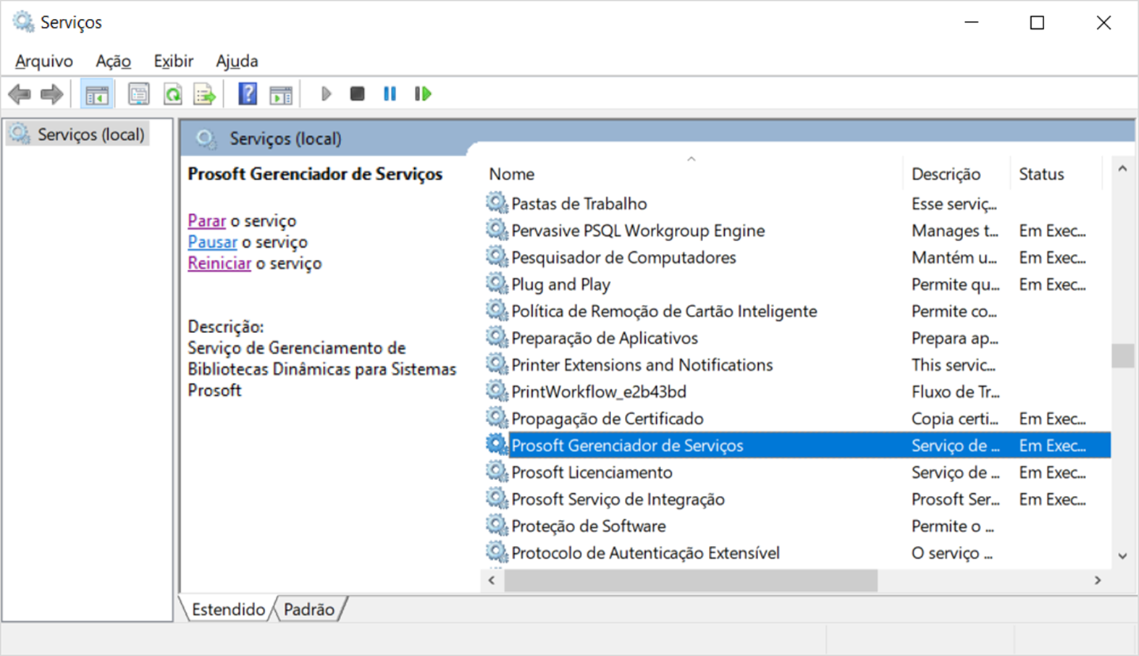Viewport: 1139px width, 656px height.
Task: Open the Ajuda menu
Action: [237, 61]
